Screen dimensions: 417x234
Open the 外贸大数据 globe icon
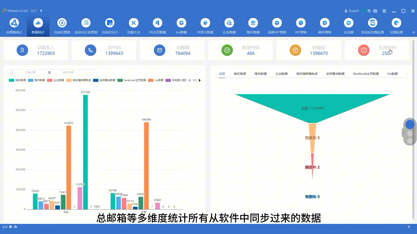coord(205,23)
